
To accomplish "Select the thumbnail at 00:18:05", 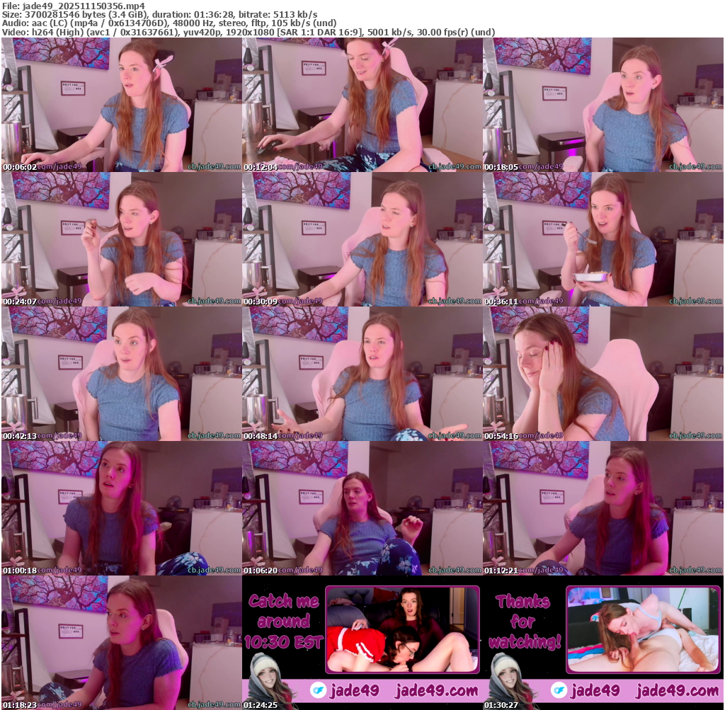I will (x=603, y=105).
